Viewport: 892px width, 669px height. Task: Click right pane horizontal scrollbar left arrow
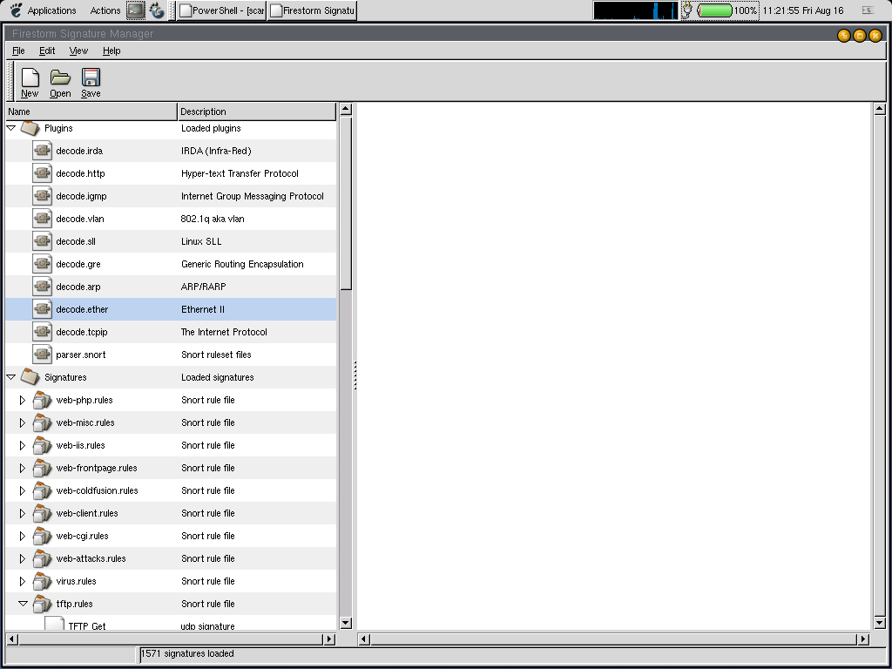click(364, 639)
